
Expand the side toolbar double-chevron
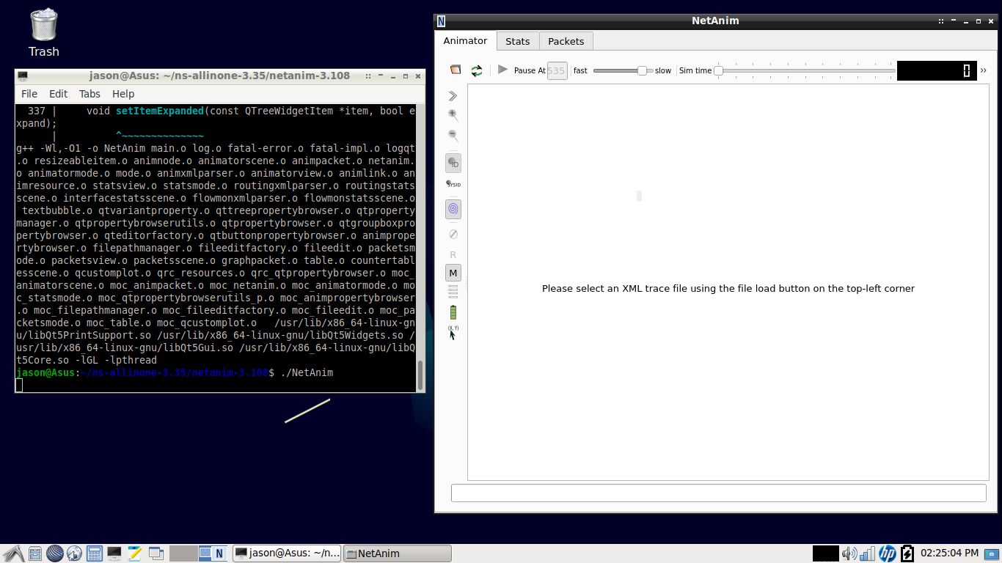[x=453, y=96]
